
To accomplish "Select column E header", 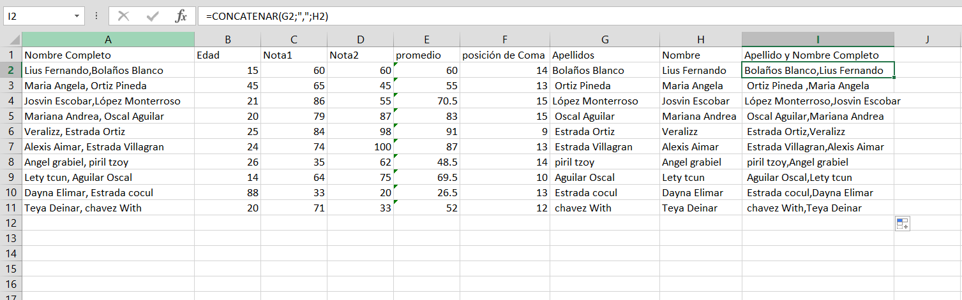I will pyautogui.click(x=427, y=39).
